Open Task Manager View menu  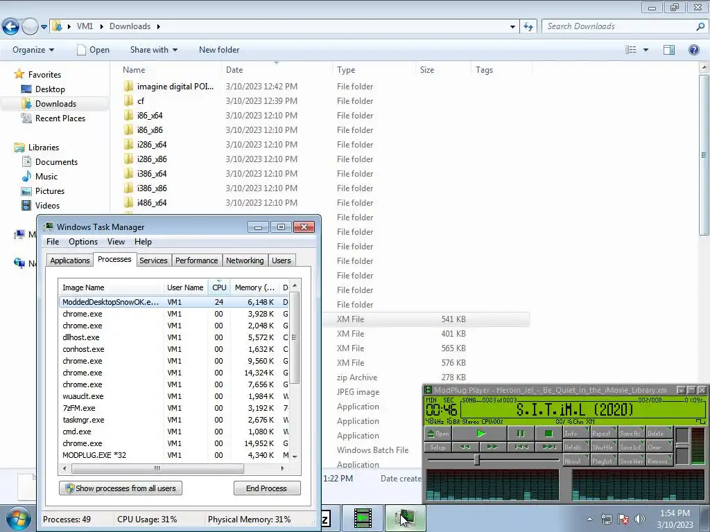116,242
